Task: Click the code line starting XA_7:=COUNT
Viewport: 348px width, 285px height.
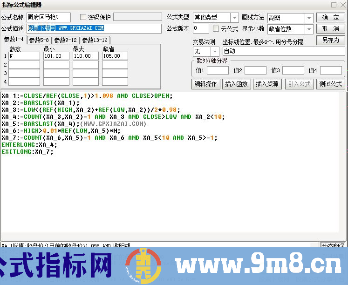Action: [109, 138]
